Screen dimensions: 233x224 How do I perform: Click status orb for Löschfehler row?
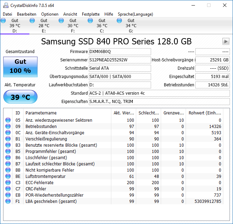[x=8, y=157]
